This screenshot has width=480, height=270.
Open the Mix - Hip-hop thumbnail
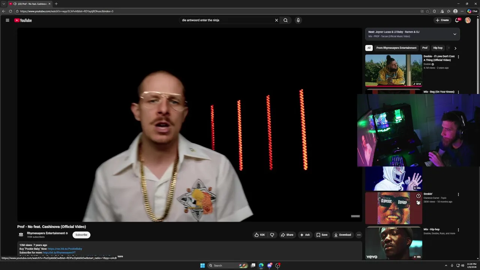click(x=394, y=243)
